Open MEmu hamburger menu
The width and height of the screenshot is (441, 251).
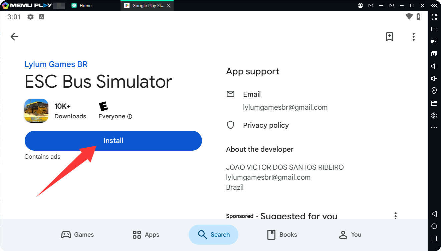pos(381,6)
